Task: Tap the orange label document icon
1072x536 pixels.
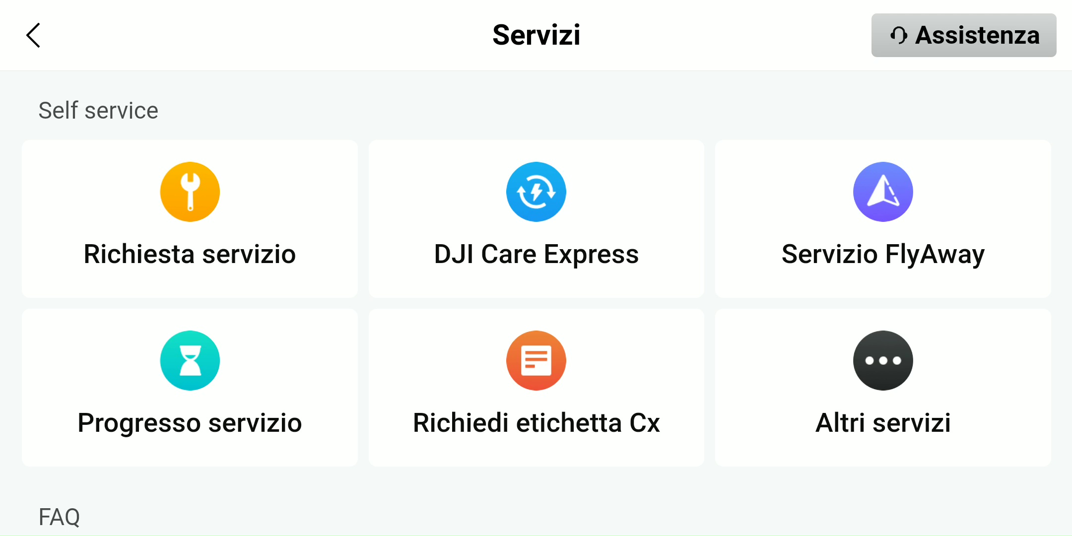Action: [536, 360]
